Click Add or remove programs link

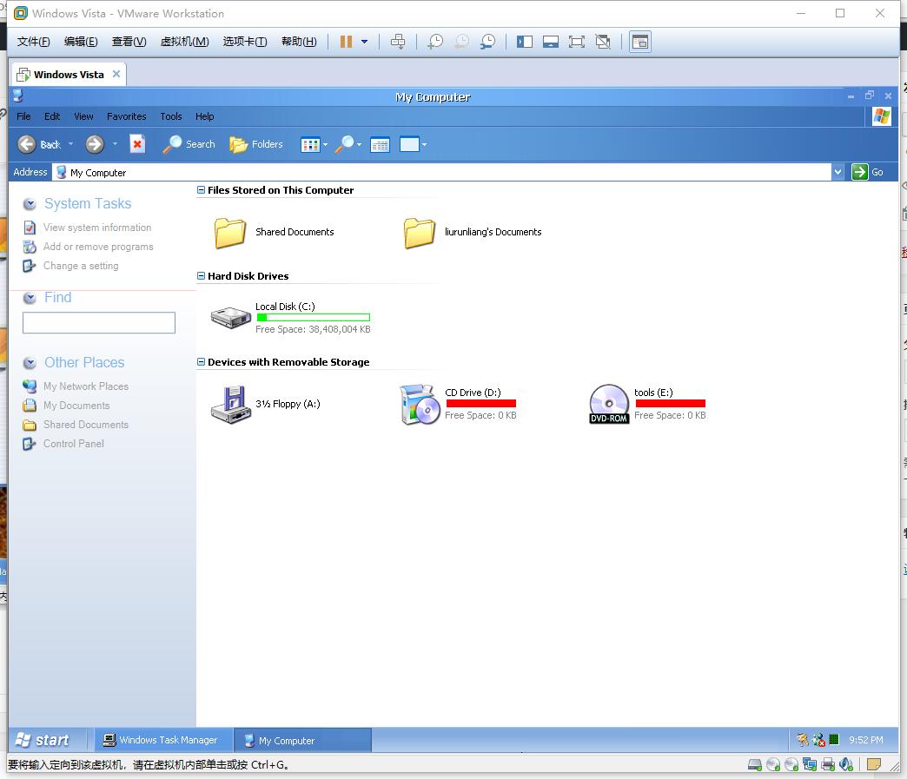click(98, 247)
